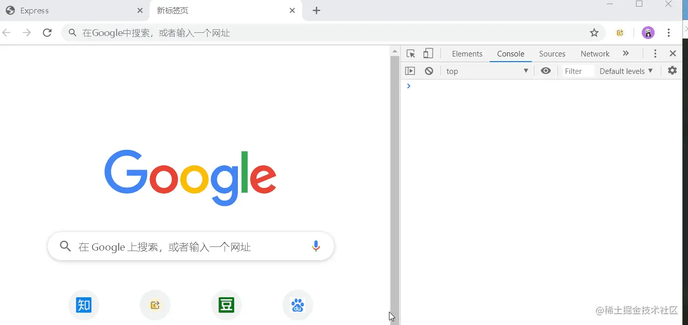This screenshot has height=325, width=688.
Task: Switch to the Network panel
Action: point(594,53)
